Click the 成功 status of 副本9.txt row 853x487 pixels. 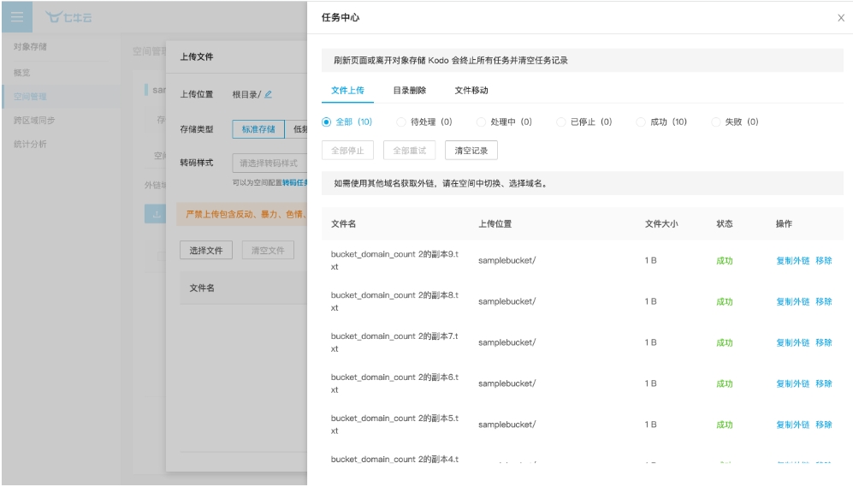[724, 261]
